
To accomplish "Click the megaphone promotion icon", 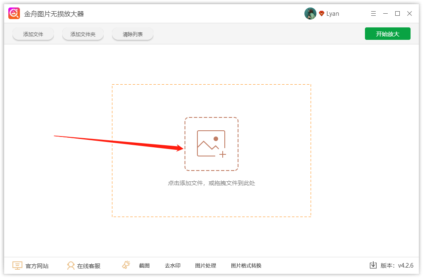I will pos(126,265).
